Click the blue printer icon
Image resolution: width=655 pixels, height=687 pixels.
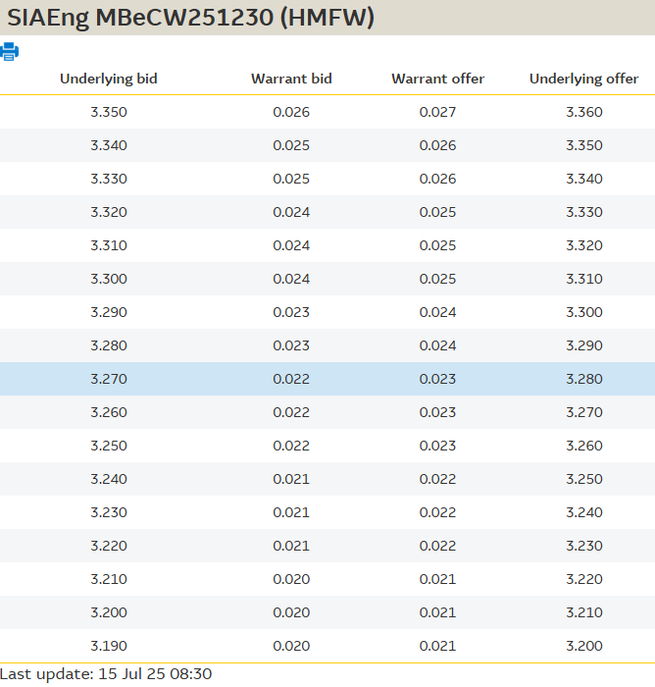coord(9,52)
